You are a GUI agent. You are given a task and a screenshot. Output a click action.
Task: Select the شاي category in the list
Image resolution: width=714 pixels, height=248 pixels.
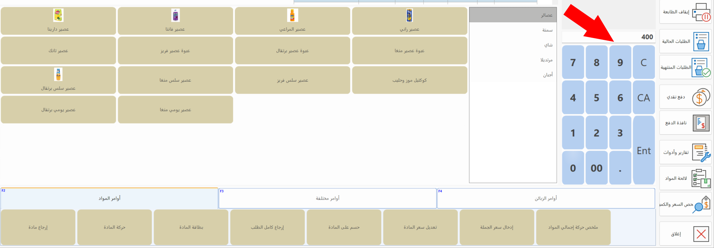click(513, 45)
